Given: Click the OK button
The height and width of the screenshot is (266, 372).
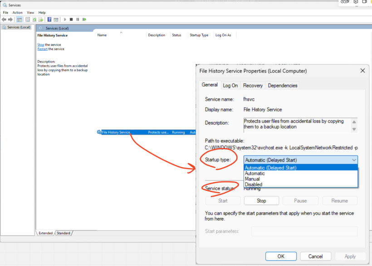Looking at the screenshot, I should click(281, 256).
